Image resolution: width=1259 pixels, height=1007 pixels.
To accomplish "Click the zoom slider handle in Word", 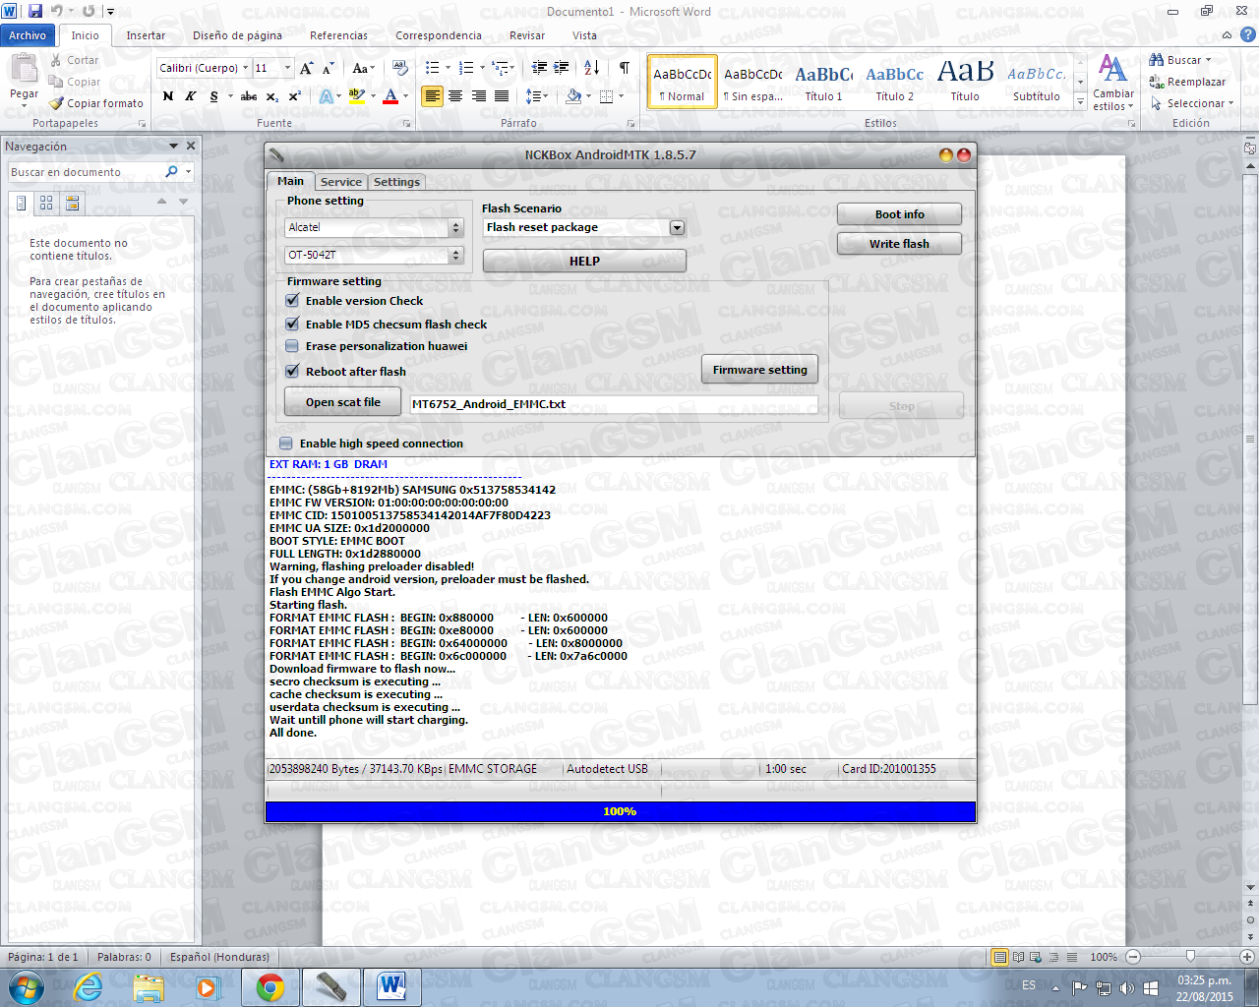I will [1190, 956].
